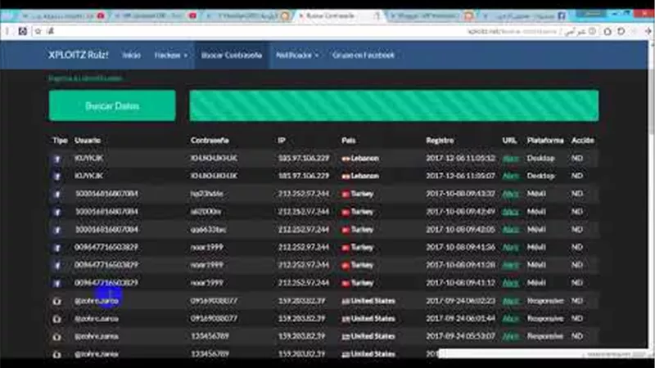
Task: Open the Abrir link in the 09:41:12 row
Action: [510, 283]
